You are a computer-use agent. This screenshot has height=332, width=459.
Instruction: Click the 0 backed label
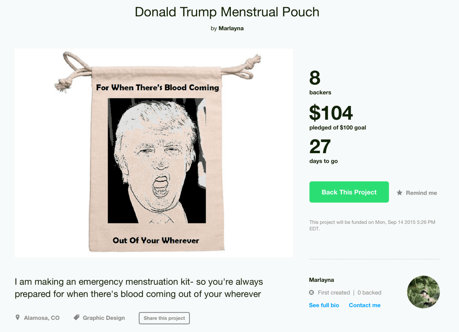[369, 292]
